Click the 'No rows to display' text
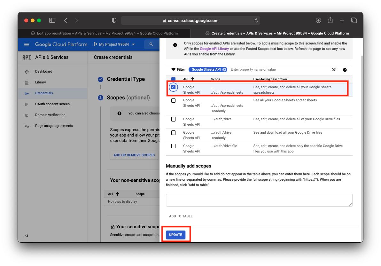This screenshot has height=266, width=381. coord(122,201)
